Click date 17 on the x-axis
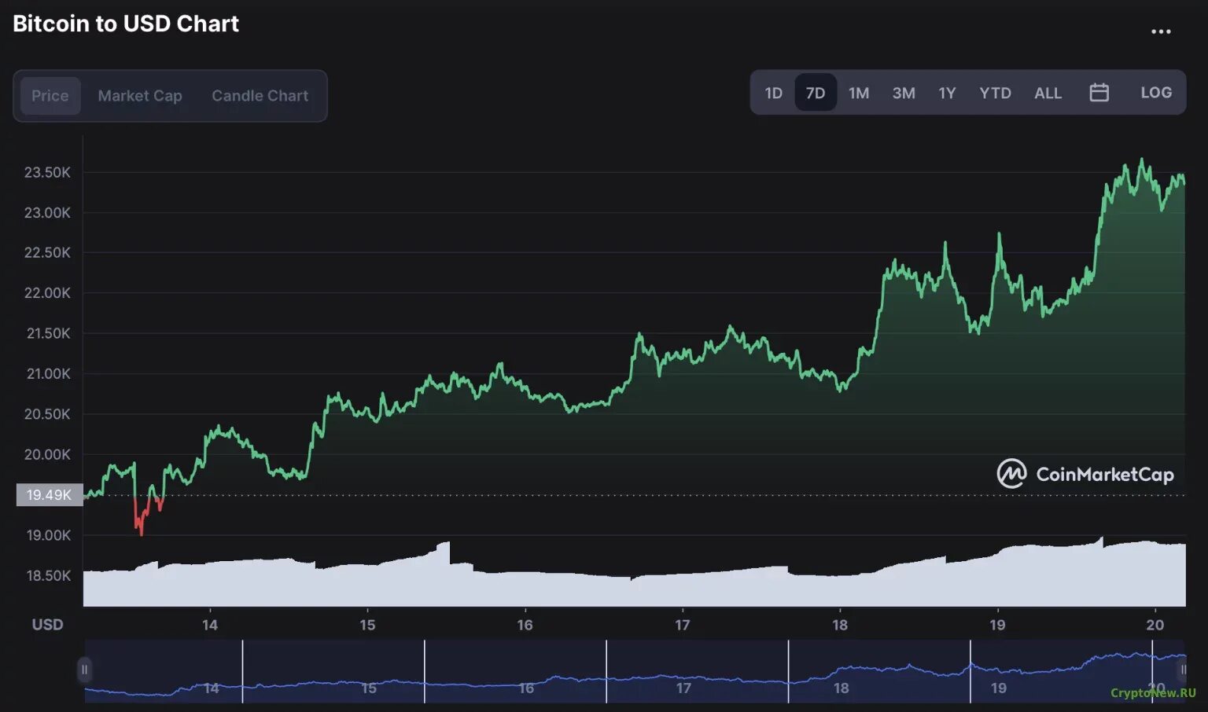This screenshot has height=712, width=1208. (x=683, y=625)
